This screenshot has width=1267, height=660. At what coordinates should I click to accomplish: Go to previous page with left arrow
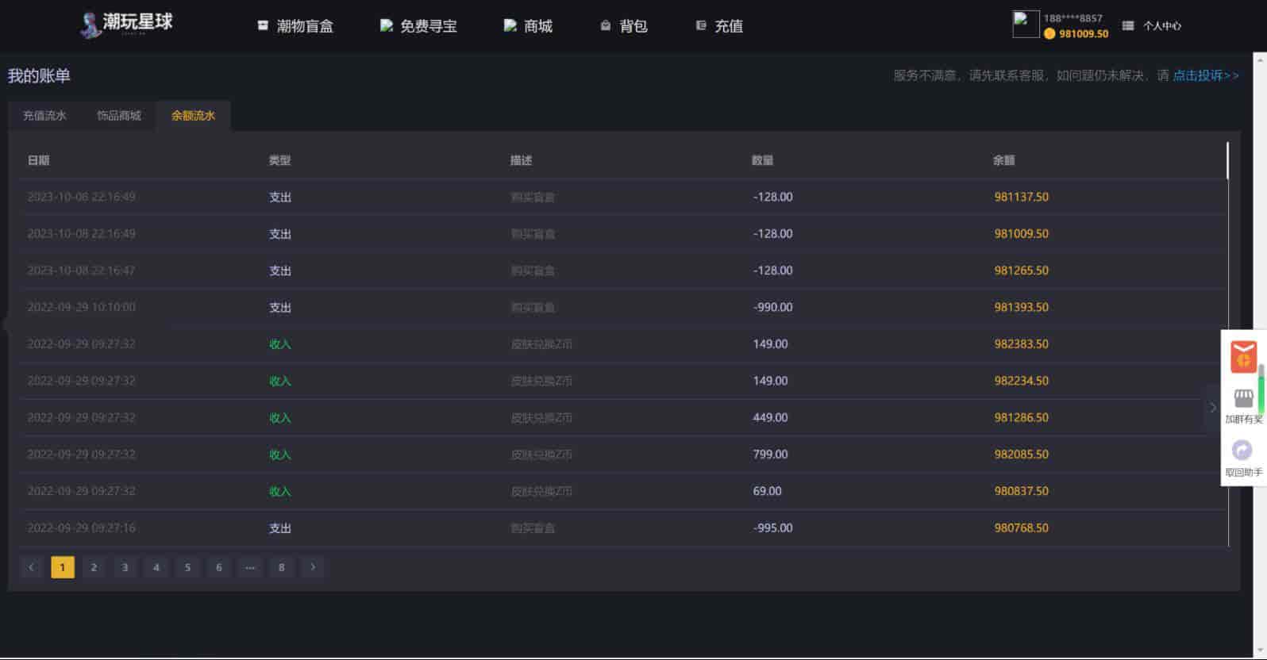tap(32, 567)
